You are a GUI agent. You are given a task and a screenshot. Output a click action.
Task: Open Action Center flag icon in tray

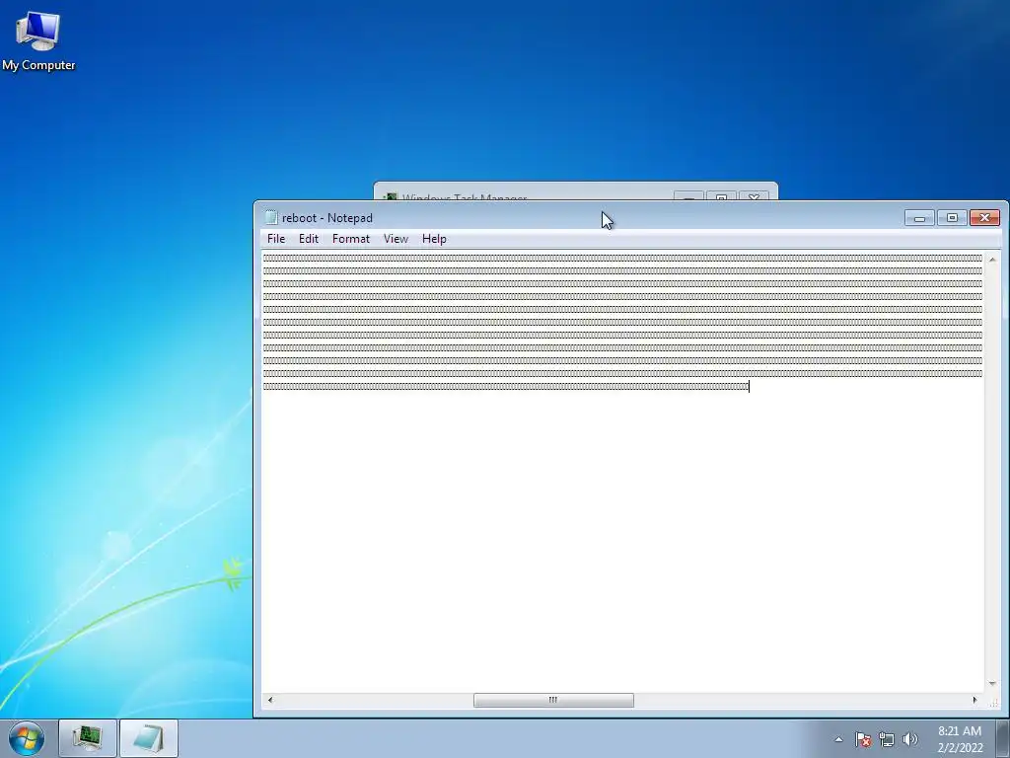pos(863,739)
